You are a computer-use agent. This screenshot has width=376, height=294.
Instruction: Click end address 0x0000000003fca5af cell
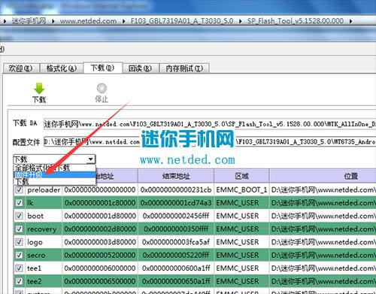[x=176, y=242]
